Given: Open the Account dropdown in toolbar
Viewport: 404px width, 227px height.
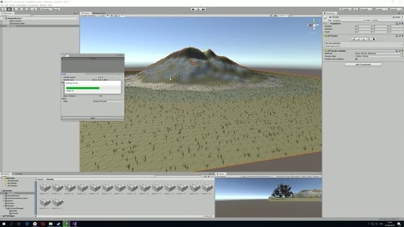Looking at the screenshot, I should click(366, 9).
